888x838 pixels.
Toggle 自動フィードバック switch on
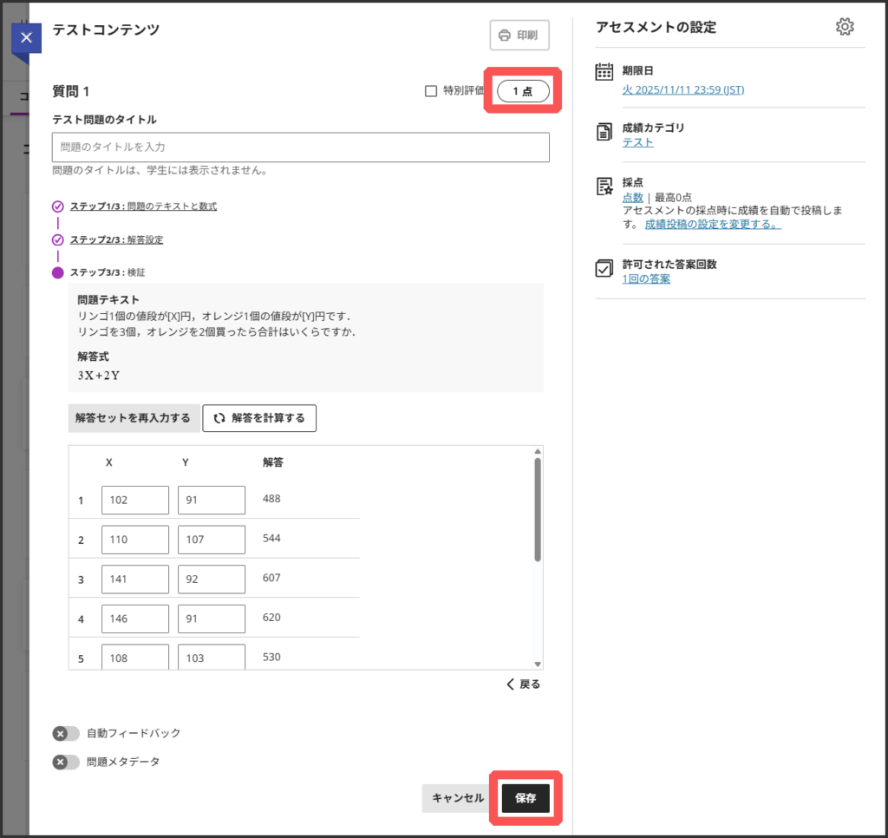66,734
